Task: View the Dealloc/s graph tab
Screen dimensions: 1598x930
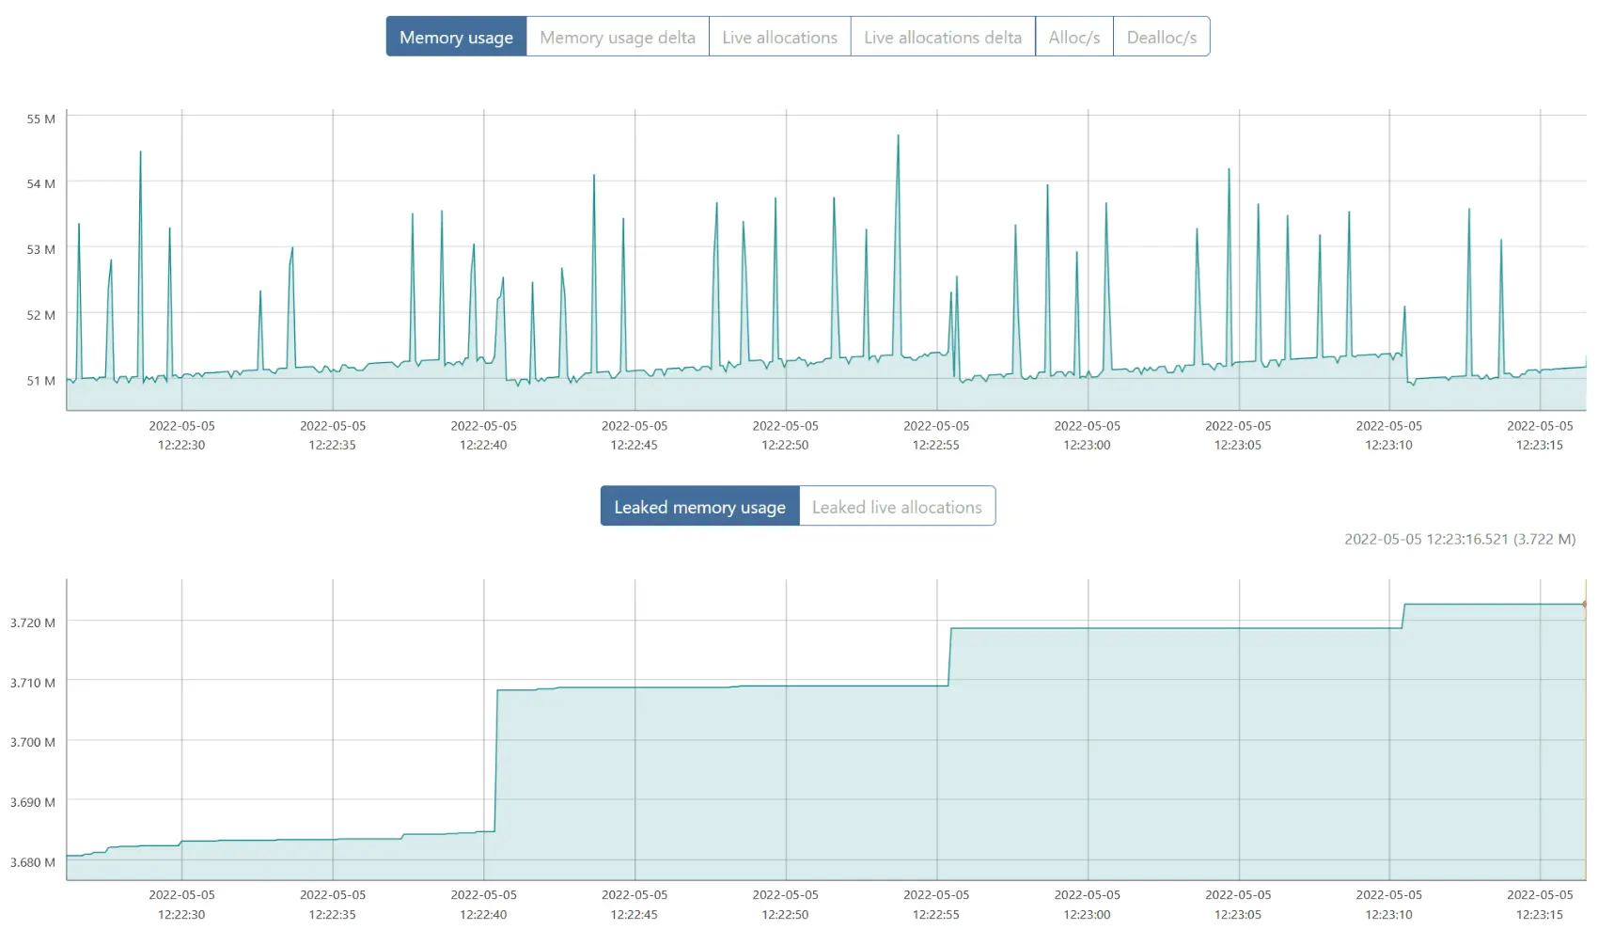Action: click(x=1161, y=38)
